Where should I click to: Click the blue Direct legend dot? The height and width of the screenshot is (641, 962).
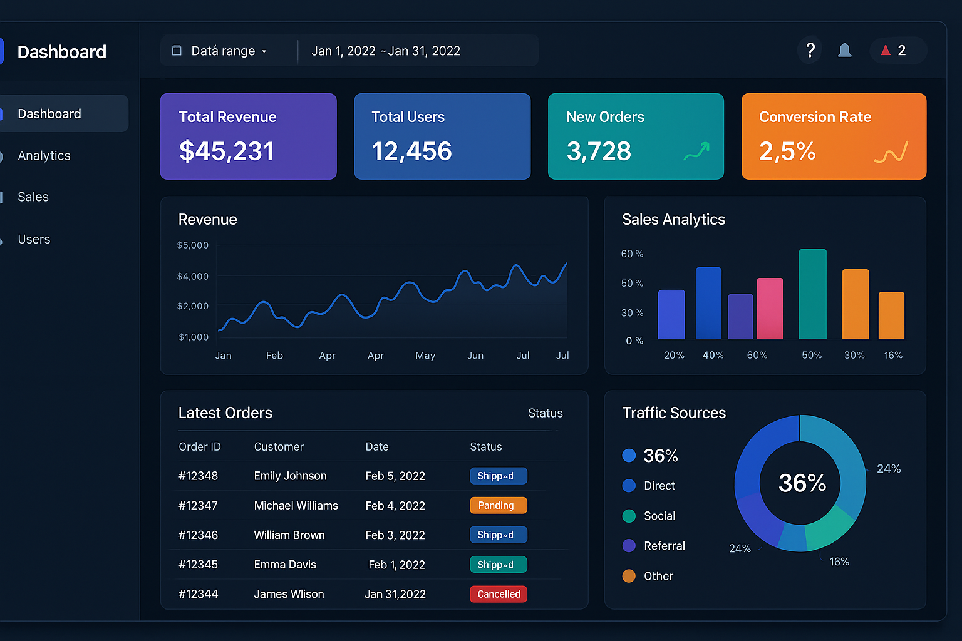pos(629,486)
